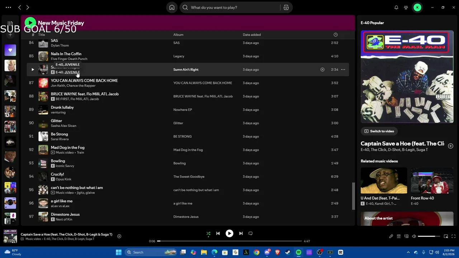Screen dimensions: 459x258
Task: Mute the Spotify volume
Action: tap(414, 236)
